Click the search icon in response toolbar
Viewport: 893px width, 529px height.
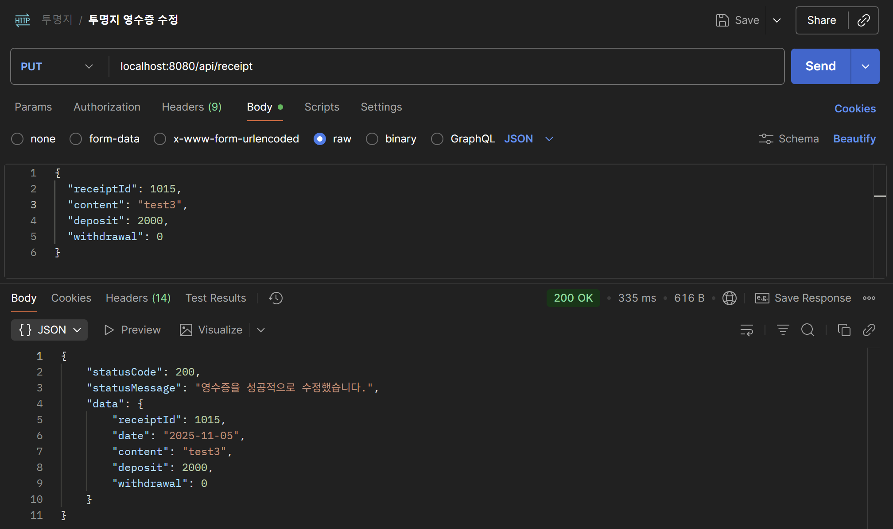point(808,330)
